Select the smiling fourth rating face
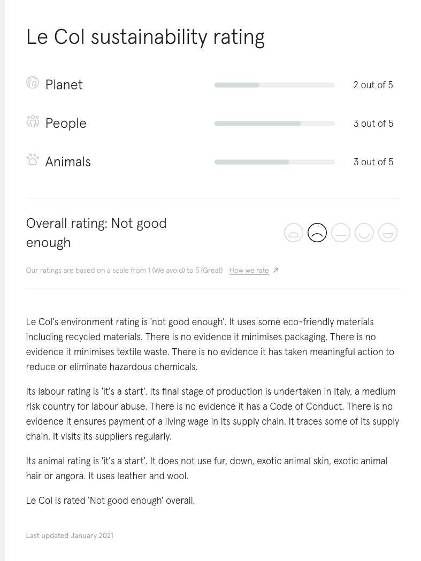Image resolution: width=421 pixels, height=561 pixels. (364, 233)
